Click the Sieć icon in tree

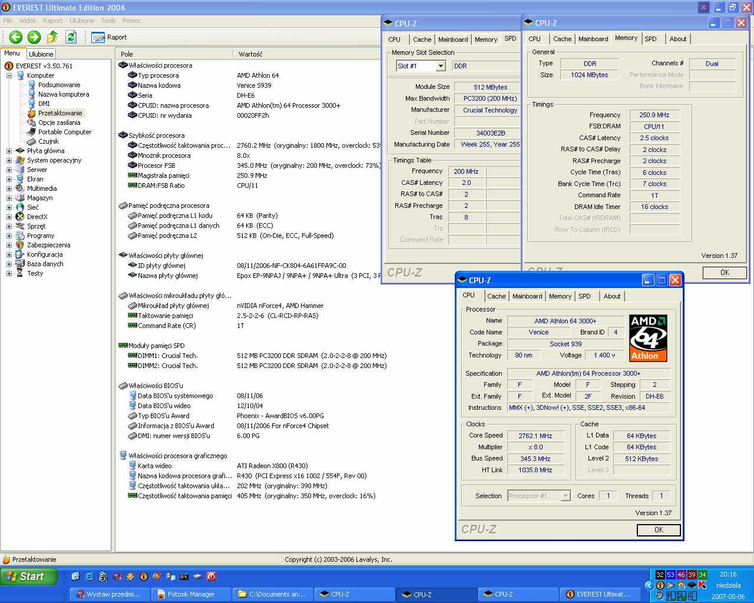coord(20,207)
